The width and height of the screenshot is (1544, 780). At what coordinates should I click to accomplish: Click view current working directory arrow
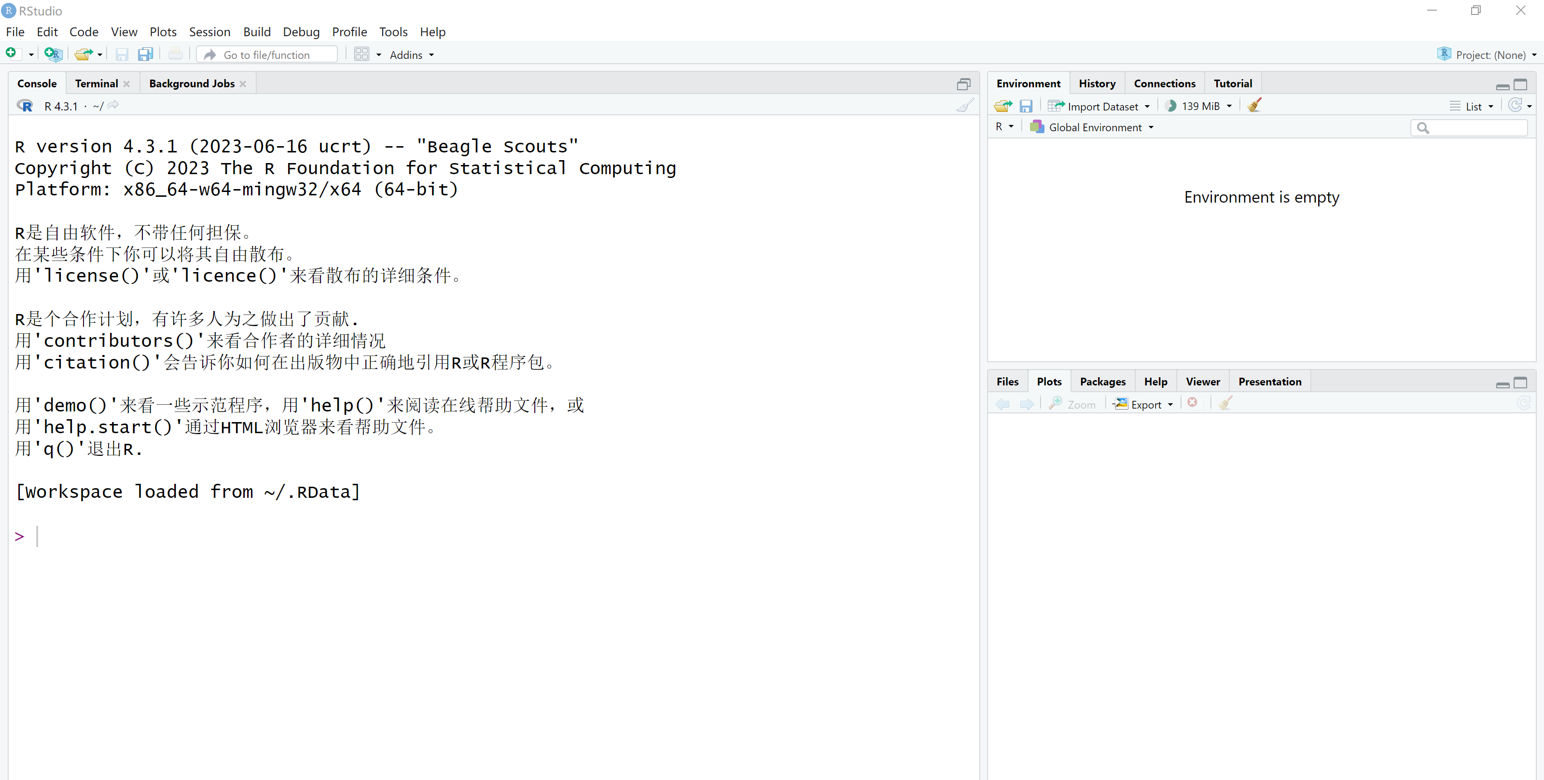[x=113, y=106]
